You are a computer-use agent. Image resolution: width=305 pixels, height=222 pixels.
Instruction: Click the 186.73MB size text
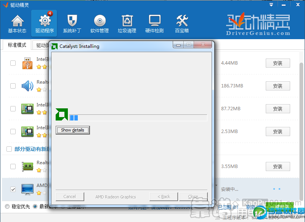[x=232, y=86]
